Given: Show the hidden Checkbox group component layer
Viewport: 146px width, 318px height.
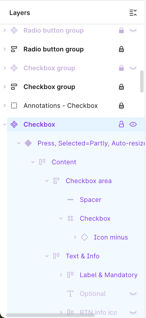Looking at the screenshot, I should (133, 68).
